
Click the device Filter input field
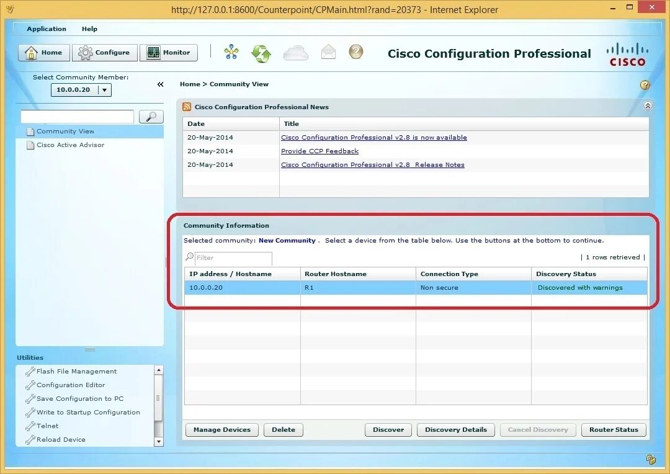pyautogui.click(x=233, y=257)
